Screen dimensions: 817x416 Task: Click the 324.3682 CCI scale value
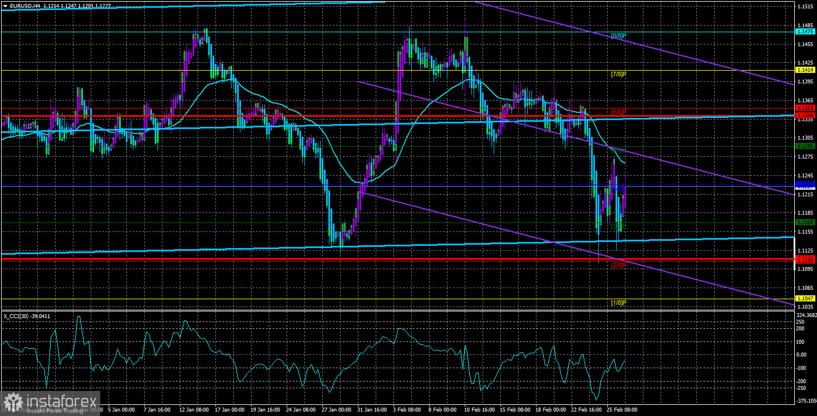point(806,315)
